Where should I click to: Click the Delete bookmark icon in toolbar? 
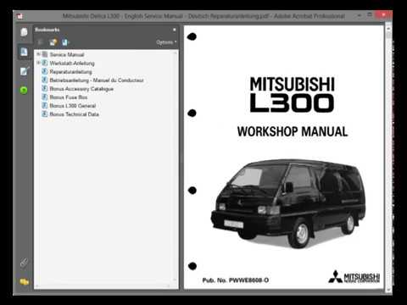(x=41, y=42)
